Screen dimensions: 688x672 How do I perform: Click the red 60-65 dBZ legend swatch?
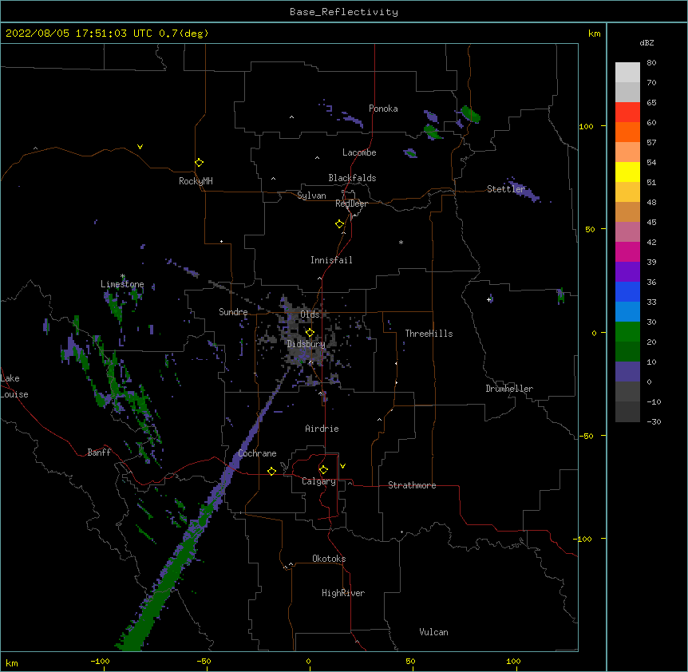coord(627,113)
